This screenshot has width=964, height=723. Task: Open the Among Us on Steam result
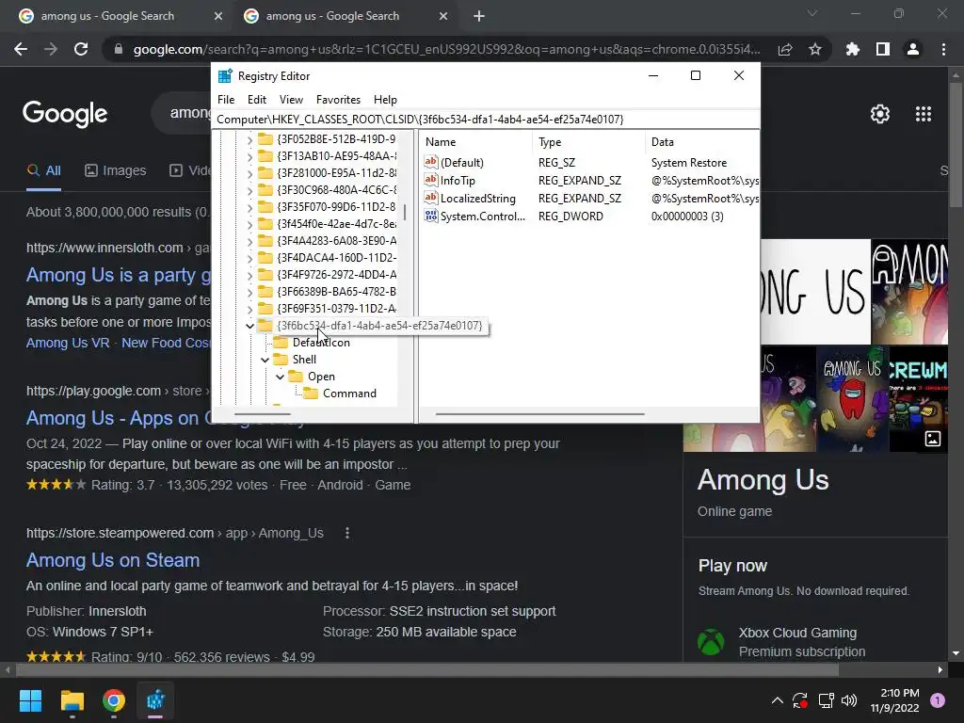coord(113,560)
